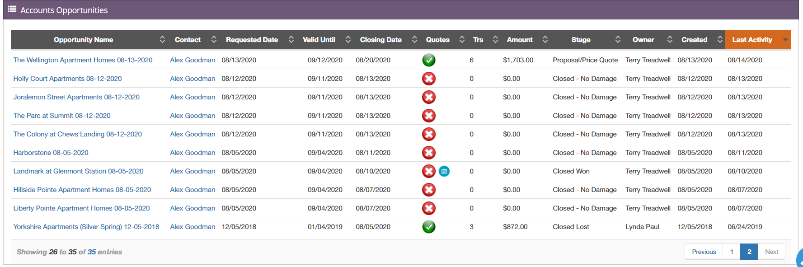The image size is (803, 267).
Task: Open Yorkshire Apartments (Silver Spring) 12-05-2018
Action: tap(86, 227)
